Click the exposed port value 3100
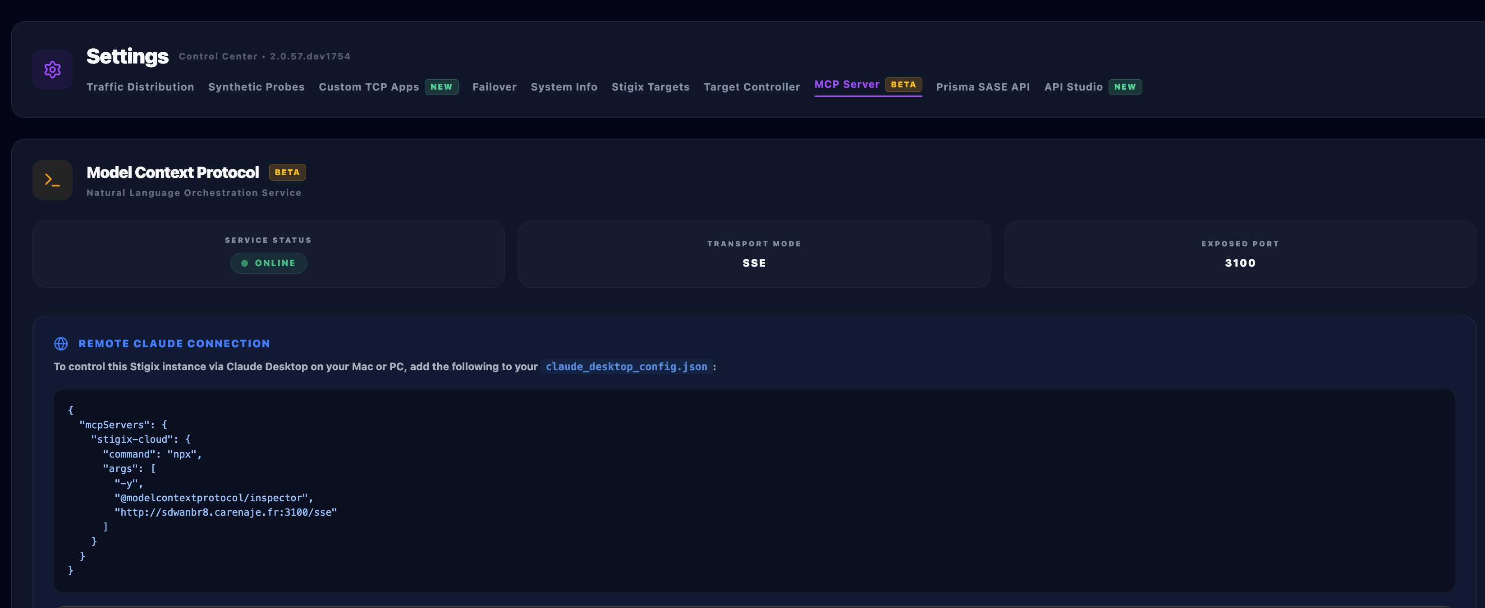 (1240, 263)
